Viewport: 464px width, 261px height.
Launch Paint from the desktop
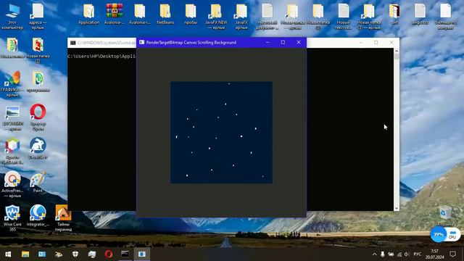coord(38,182)
